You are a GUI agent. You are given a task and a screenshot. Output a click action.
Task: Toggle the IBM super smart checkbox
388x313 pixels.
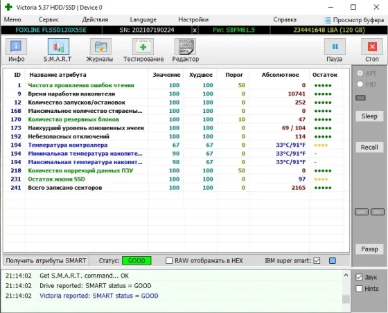tap(317, 260)
